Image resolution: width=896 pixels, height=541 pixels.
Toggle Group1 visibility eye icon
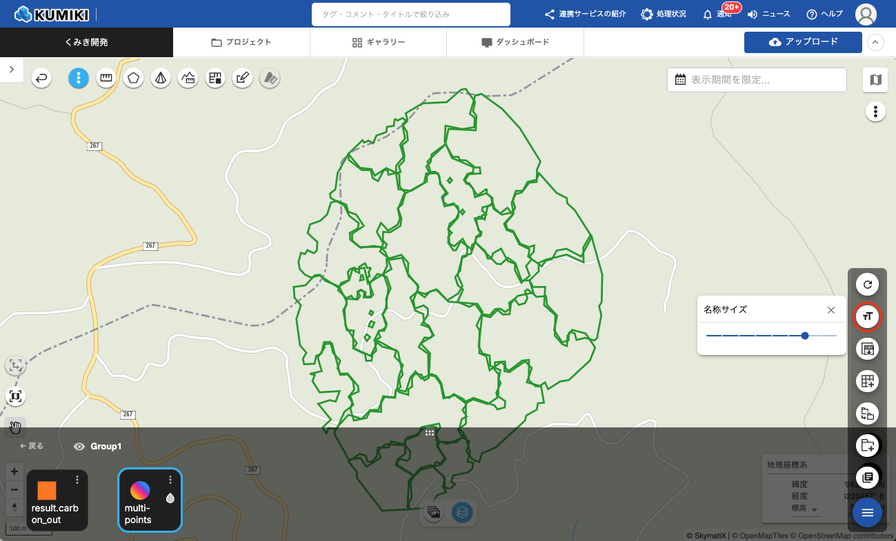[x=79, y=447]
